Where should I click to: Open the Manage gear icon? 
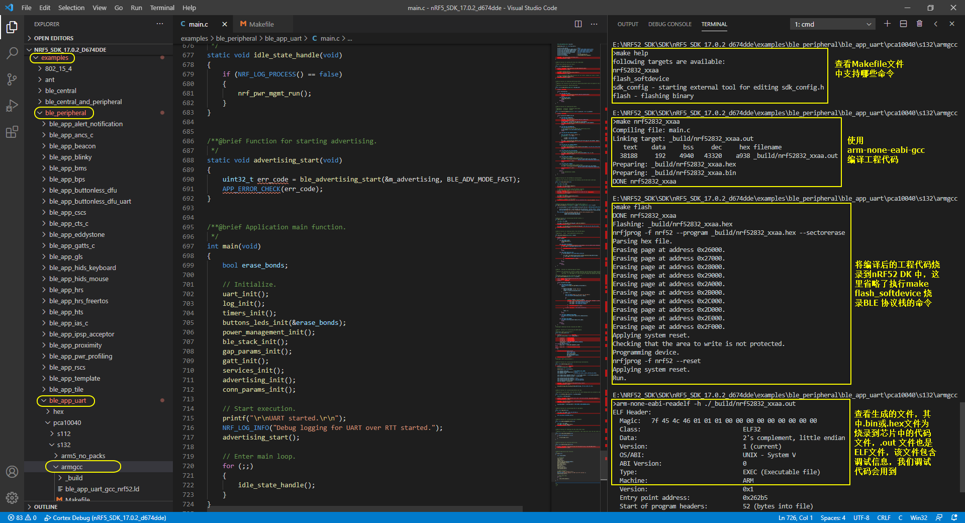[x=12, y=498]
